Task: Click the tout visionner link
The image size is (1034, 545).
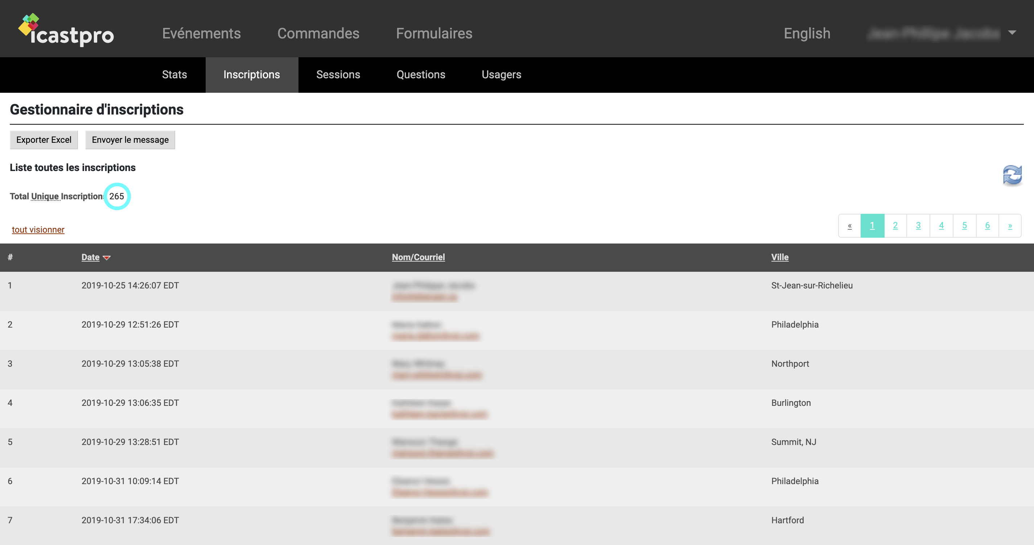Action: [38, 230]
